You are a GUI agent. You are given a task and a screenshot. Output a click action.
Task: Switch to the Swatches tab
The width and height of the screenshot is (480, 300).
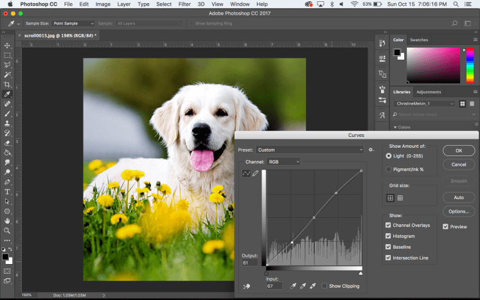(x=419, y=40)
